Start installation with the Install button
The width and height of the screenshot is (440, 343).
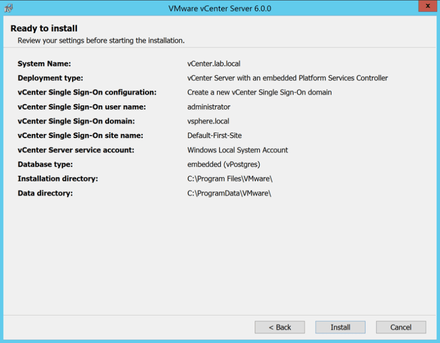pos(340,327)
